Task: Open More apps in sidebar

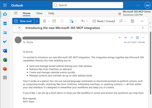Action: 5,78
